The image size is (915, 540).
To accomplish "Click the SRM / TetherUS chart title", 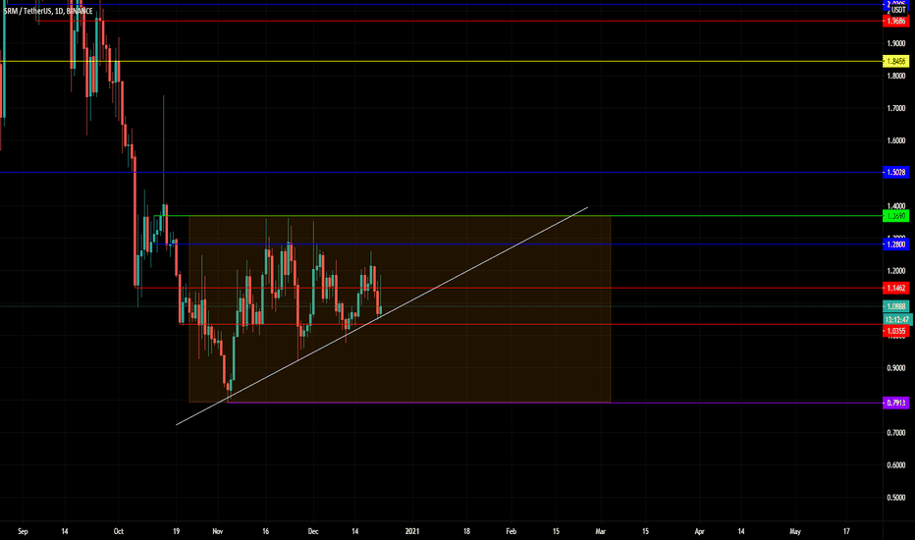I will click(48, 11).
